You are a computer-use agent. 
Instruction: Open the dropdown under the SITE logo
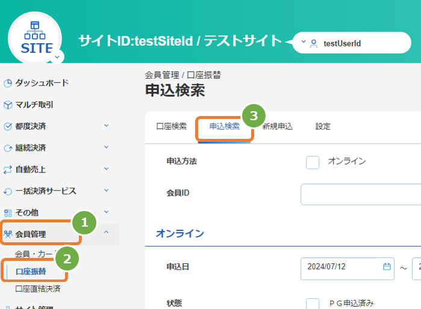57,57
